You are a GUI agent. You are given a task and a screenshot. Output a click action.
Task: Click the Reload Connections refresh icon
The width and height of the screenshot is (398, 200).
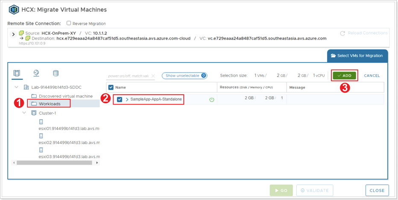coord(342,33)
